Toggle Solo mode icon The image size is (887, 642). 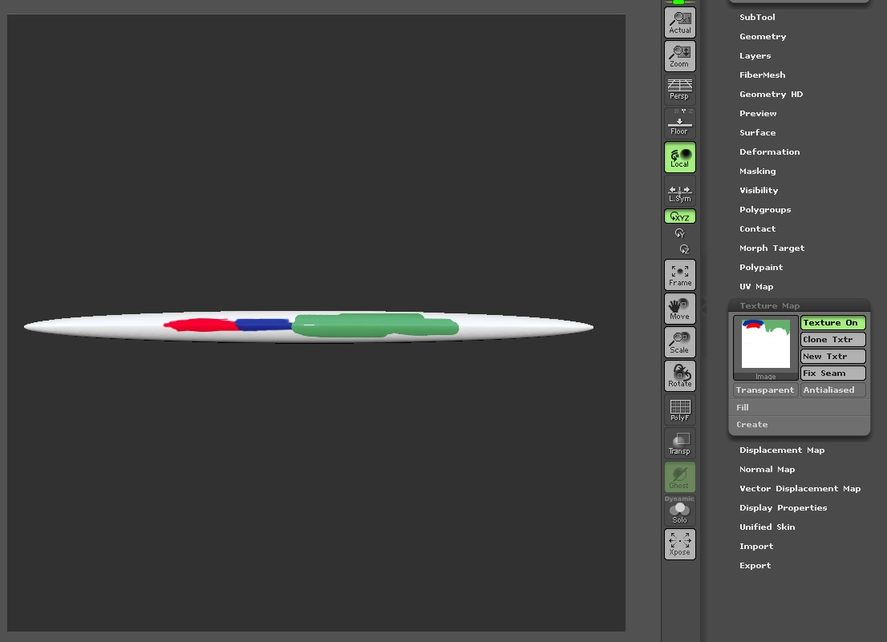click(x=679, y=511)
